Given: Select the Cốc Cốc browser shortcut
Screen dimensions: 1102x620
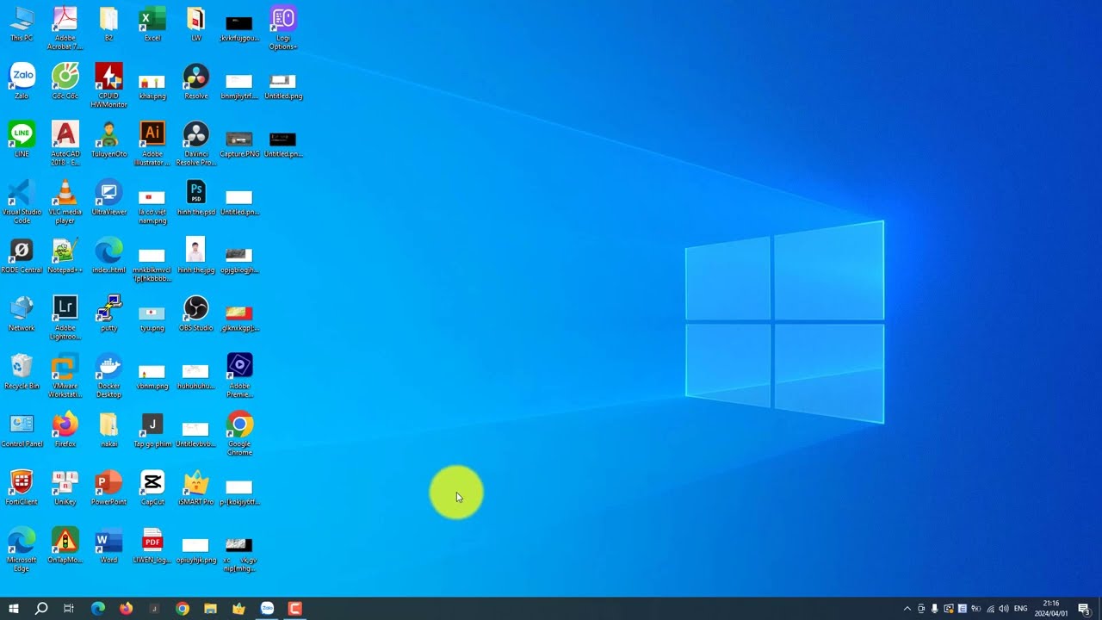Looking at the screenshot, I should [65, 82].
